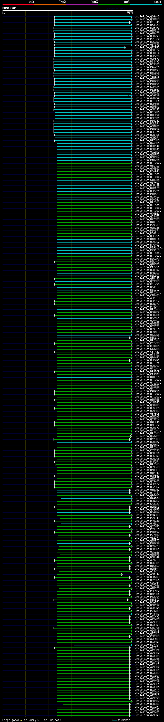Select hit label UniRef100_P48493
Viewport: 164px width, 722px height.
(147, 70)
